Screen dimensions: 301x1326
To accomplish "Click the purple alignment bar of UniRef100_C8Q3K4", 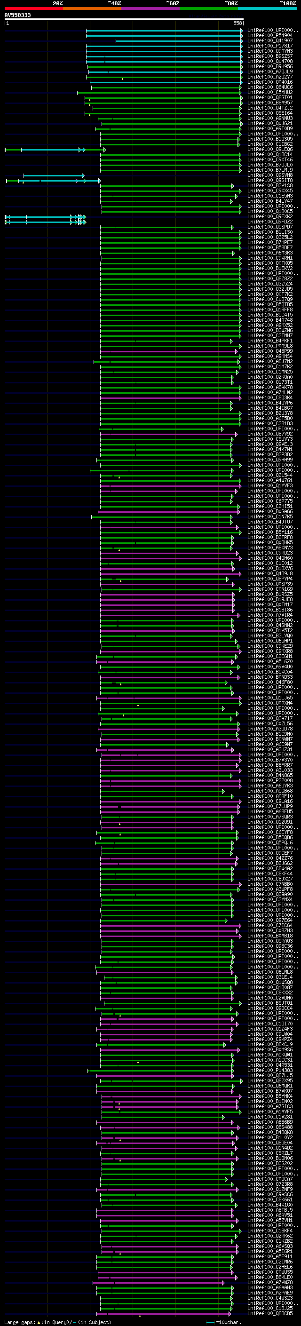I will [170, 398].
